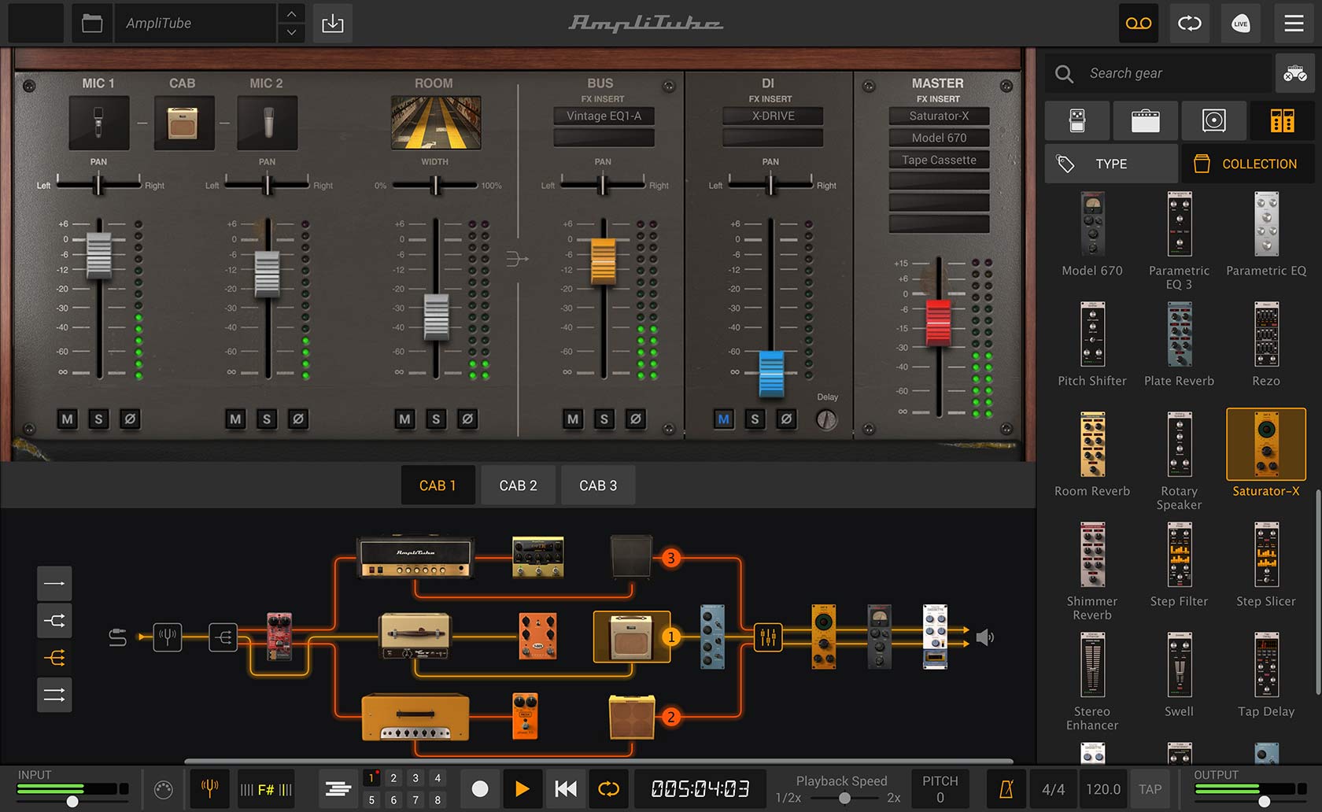This screenshot has height=812, width=1322.
Task: Toggle loop playback in transport
Action: 608,788
